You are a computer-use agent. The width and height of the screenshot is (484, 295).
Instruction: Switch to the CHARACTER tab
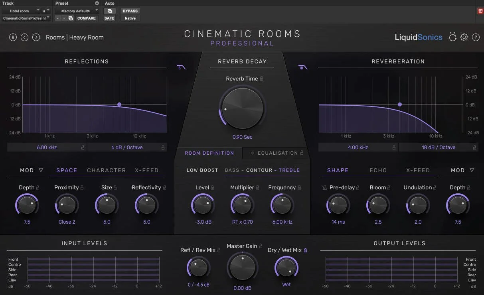pos(107,170)
